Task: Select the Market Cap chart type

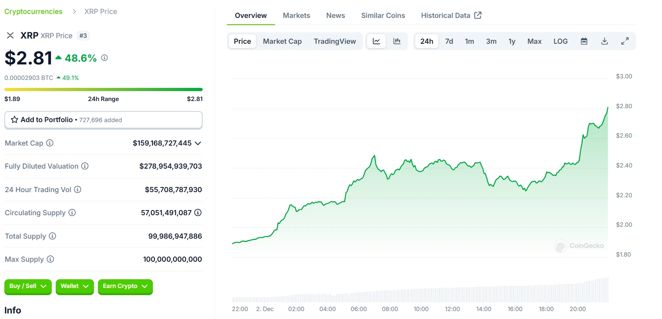Action: point(282,41)
